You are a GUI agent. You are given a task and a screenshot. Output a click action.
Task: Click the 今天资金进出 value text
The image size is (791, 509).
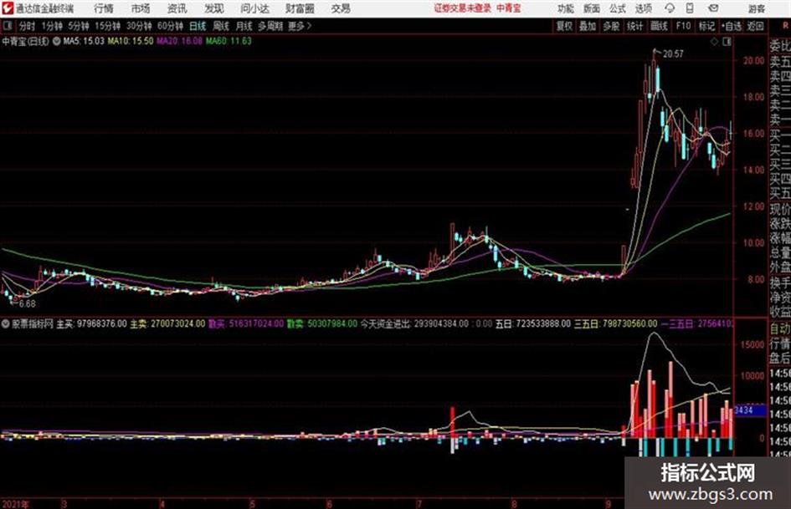(414, 323)
